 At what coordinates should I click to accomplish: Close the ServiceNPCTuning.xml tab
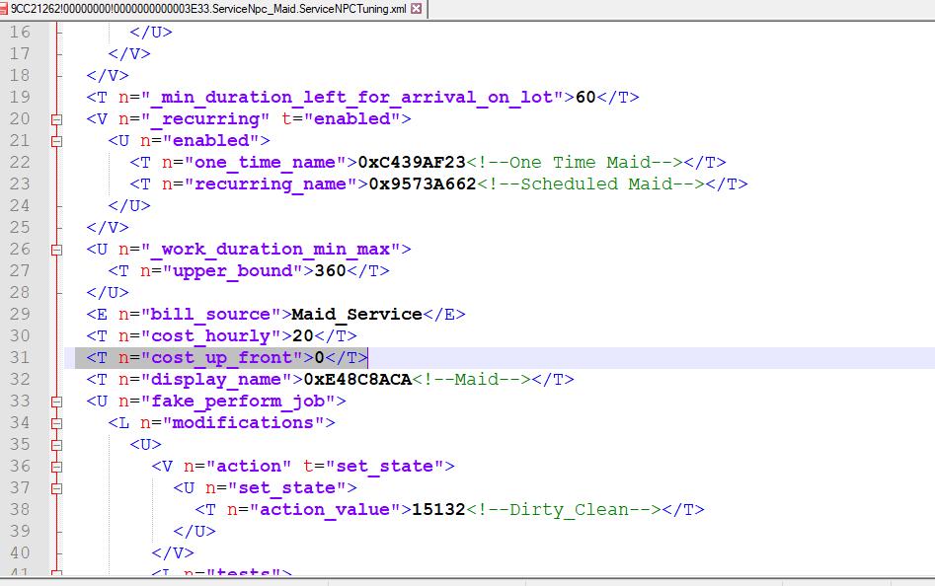[416, 9]
